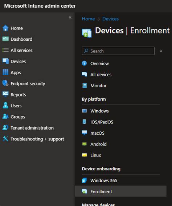Click the Linux platform icon
The height and width of the screenshot is (206, 172).
[x=84, y=155]
